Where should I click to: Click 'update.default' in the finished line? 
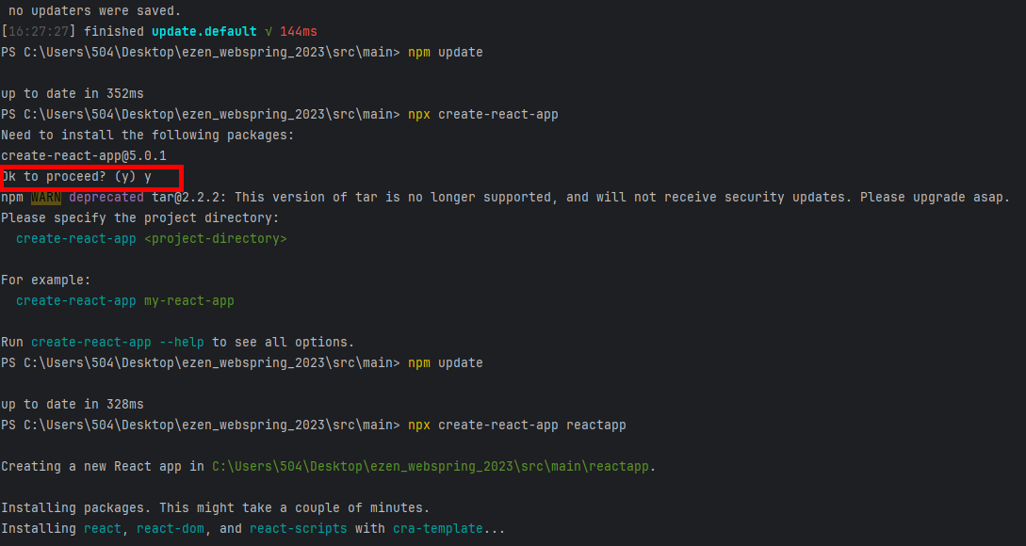pos(204,31)
